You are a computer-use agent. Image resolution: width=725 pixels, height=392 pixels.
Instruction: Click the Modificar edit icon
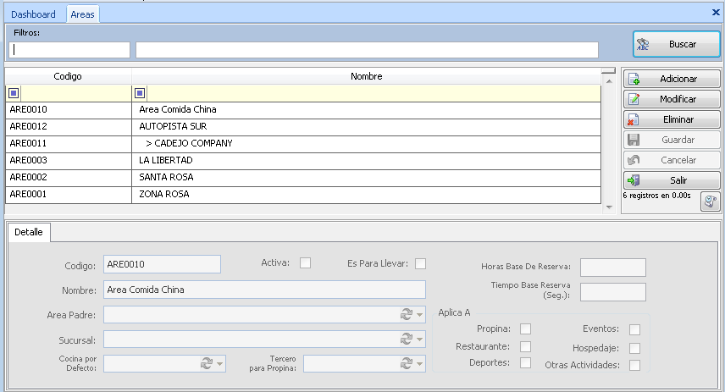coord(633,99)
